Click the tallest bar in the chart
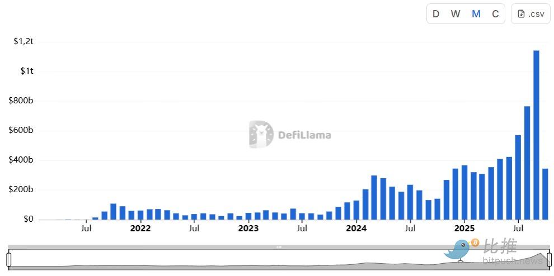The width and height of the screenshot is (554, 276). click(536, 135)
